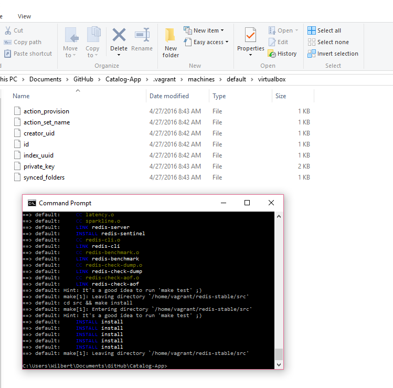Viewport: 393px width, 388px height.
Task: Click the red Delete X icon
Action: point(119,35)
